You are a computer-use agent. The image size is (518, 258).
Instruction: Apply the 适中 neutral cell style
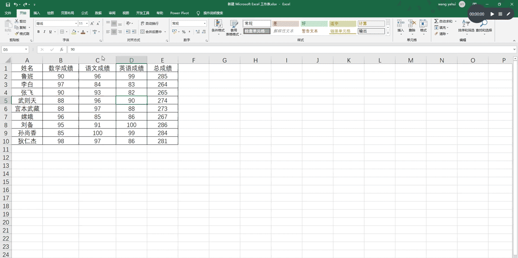click(x=342, y=24)
